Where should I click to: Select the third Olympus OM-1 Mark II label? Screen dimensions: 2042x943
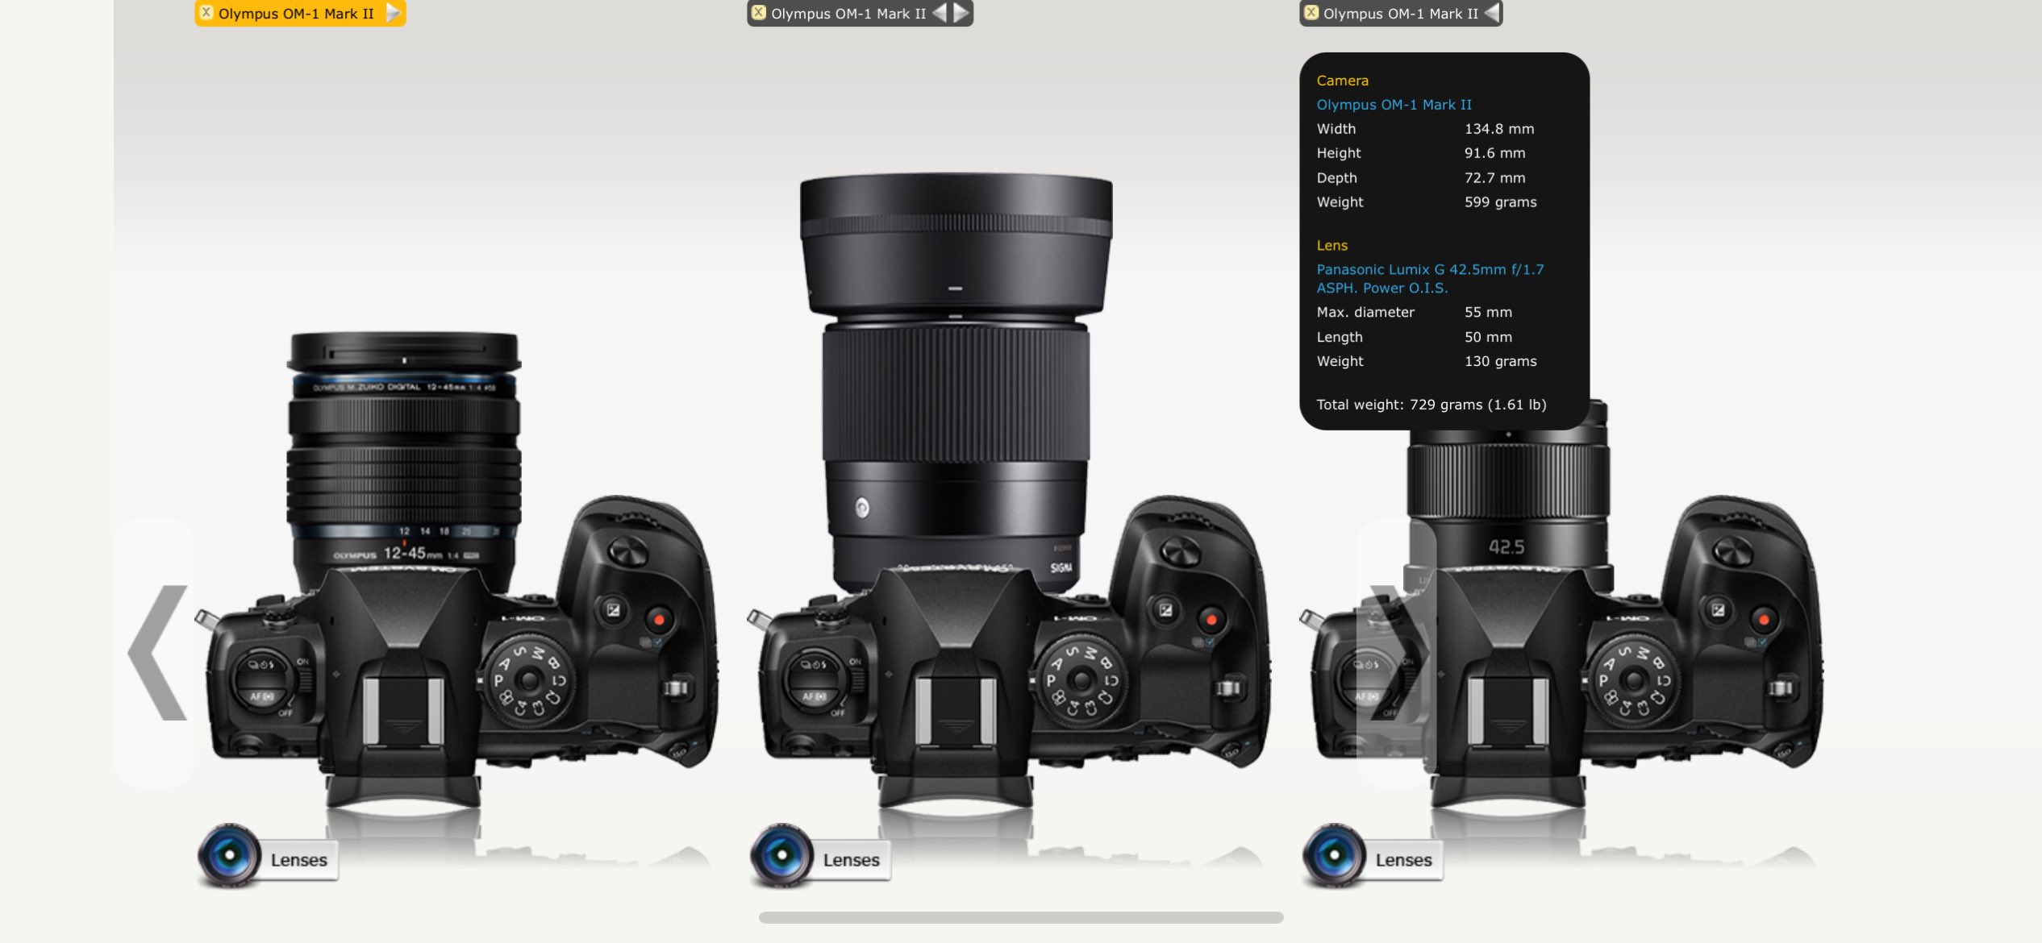pyautogui.click(x=1400, y=14)
